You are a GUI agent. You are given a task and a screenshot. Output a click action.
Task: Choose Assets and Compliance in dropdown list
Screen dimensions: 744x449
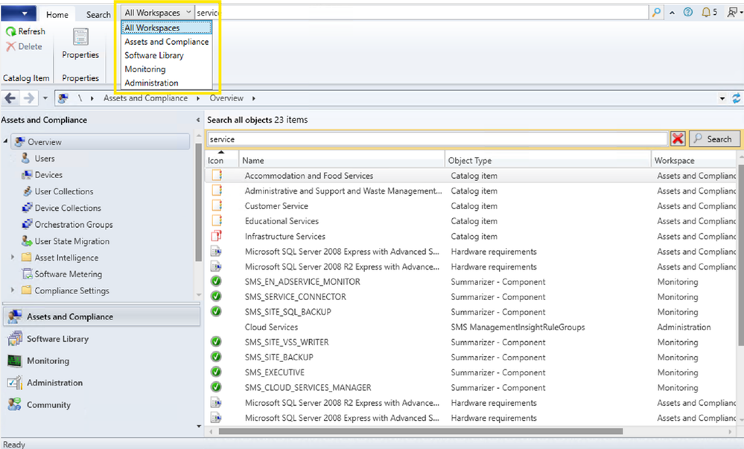tap(167, 42)
